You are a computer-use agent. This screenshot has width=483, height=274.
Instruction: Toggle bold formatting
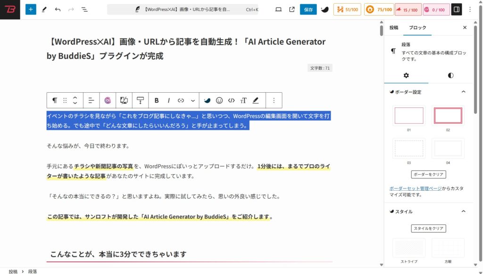pyautogui.click(x=157, y=100)
